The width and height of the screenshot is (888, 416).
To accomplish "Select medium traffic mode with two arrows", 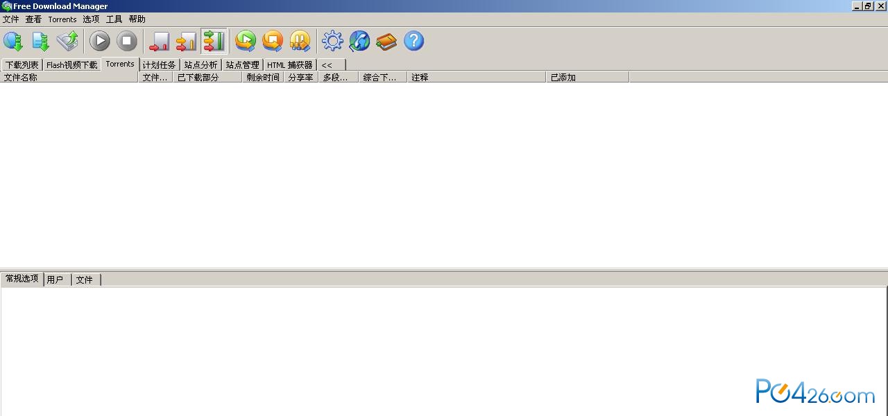I will (186, 42).
